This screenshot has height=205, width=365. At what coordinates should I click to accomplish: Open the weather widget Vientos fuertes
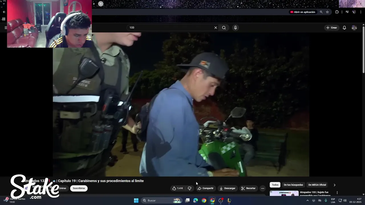[x=15, y=200]
